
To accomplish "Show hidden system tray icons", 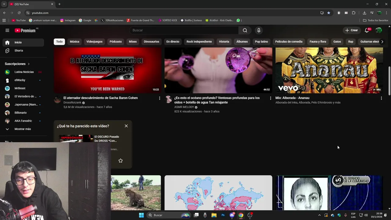I will click(x=320, y=215).
